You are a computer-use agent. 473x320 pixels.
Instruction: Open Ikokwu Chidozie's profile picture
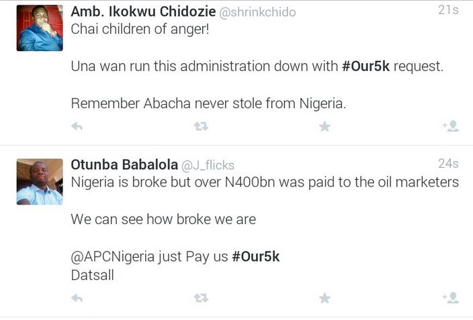click(40, 28)
